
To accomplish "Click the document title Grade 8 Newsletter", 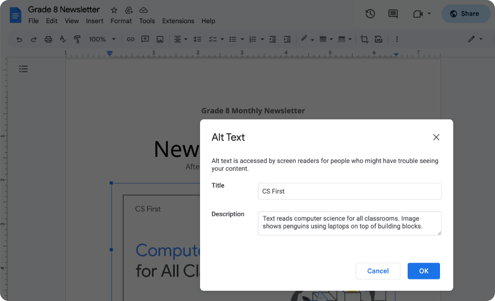I will pos(64,10).
